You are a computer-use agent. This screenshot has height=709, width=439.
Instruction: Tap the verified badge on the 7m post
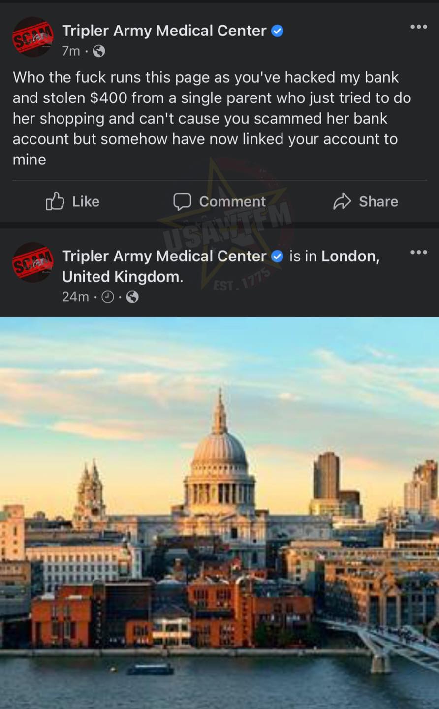(x=278, y=31)
